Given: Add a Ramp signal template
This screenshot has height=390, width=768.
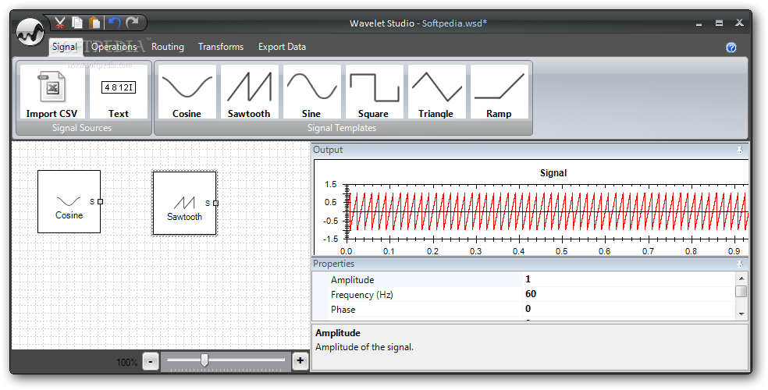Looking at the screenshot, I should (499, 93).
